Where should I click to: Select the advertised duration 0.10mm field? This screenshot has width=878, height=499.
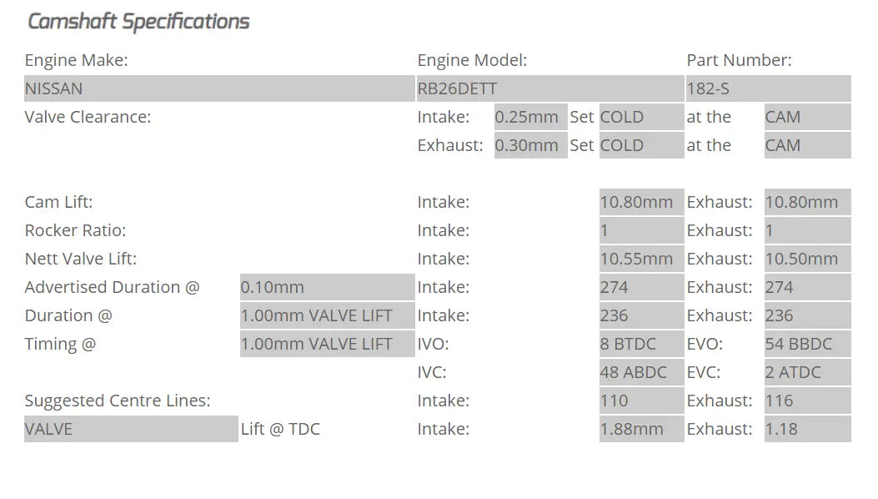point(327,287)
